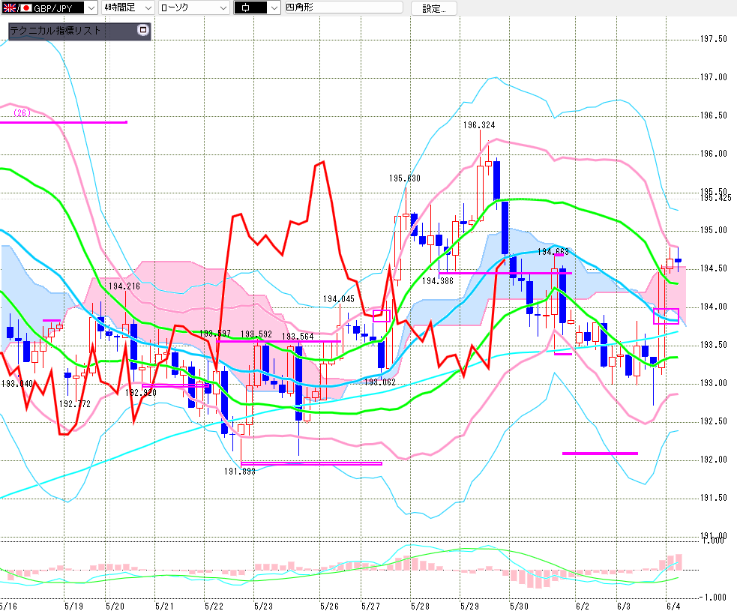This screenshot has height=614, width=737.
Task: Click the 194.386 price label
Action: point(438,281)
